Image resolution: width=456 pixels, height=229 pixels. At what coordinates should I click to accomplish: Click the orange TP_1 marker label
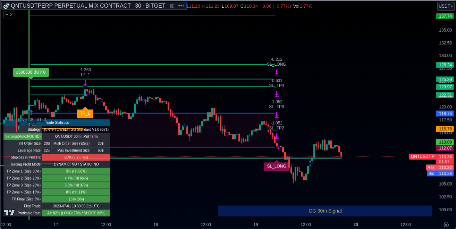pyautogui.click(x=85, y=113)
